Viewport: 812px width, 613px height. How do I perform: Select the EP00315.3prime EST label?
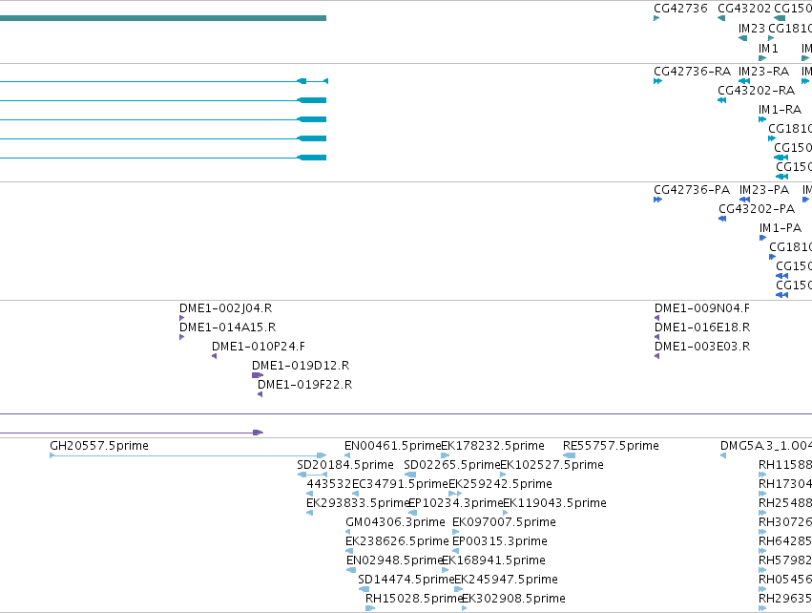(x=500, y=541)
